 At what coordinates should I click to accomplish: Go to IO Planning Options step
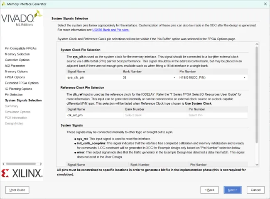coord(18,89)
